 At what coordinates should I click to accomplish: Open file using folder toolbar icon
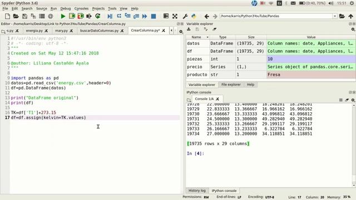16,16
